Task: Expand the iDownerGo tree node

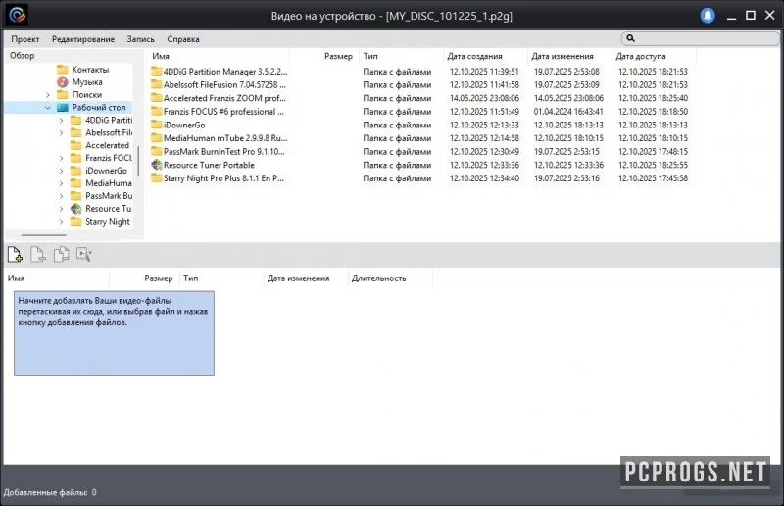Action: pos(62,171)
